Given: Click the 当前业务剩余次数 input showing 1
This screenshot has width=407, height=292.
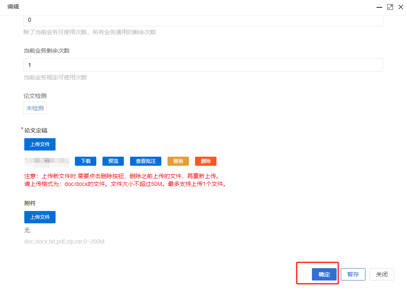Looking at the screenshot, I should tap(203, 65).
